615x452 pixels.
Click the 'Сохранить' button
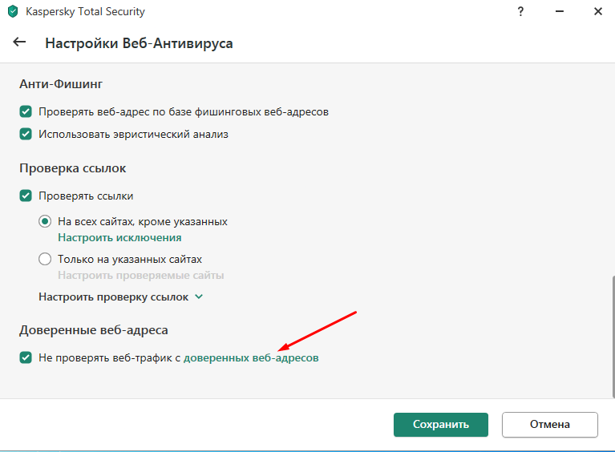tap(441, 425)
